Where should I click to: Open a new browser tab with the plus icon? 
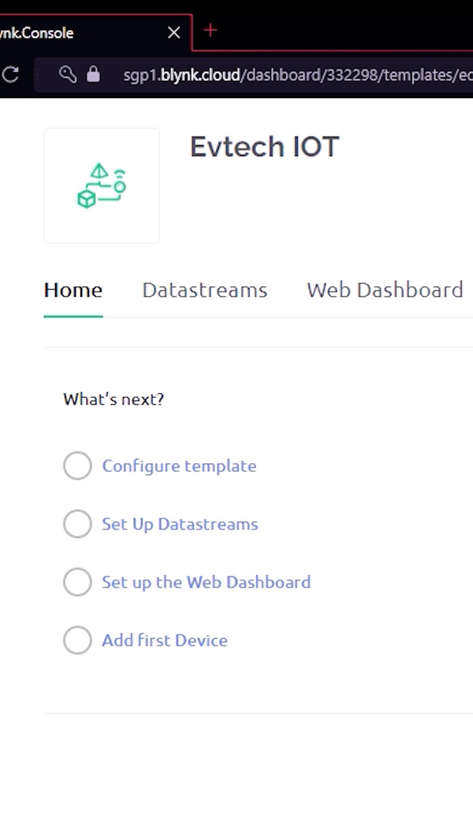(211, 30)
